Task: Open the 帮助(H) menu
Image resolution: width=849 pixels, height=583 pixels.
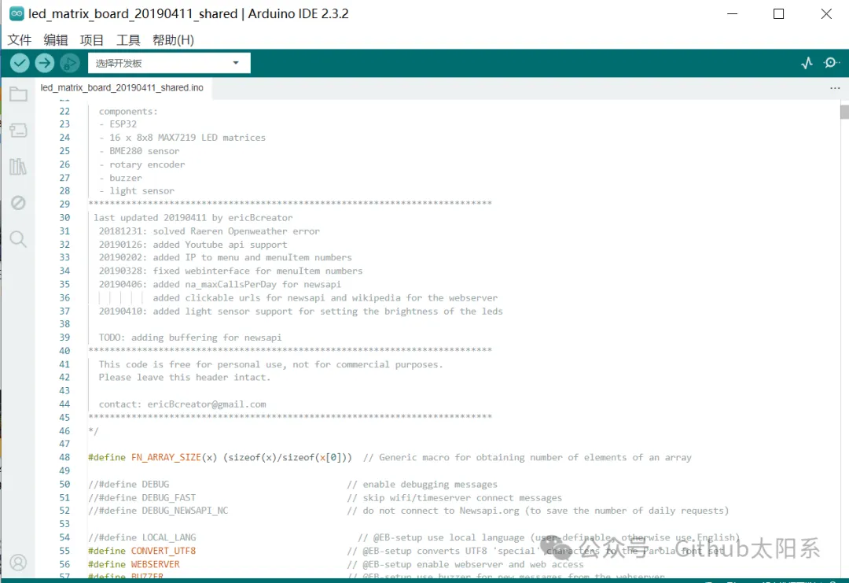Action: [x=173, y=40]
